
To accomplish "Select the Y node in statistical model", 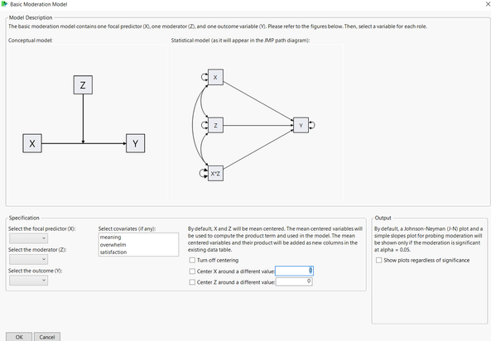I will coord(301,125).
